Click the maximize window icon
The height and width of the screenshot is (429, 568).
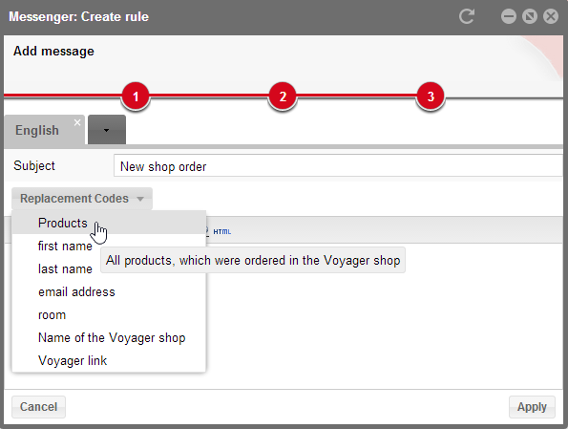tap(530, 16)
